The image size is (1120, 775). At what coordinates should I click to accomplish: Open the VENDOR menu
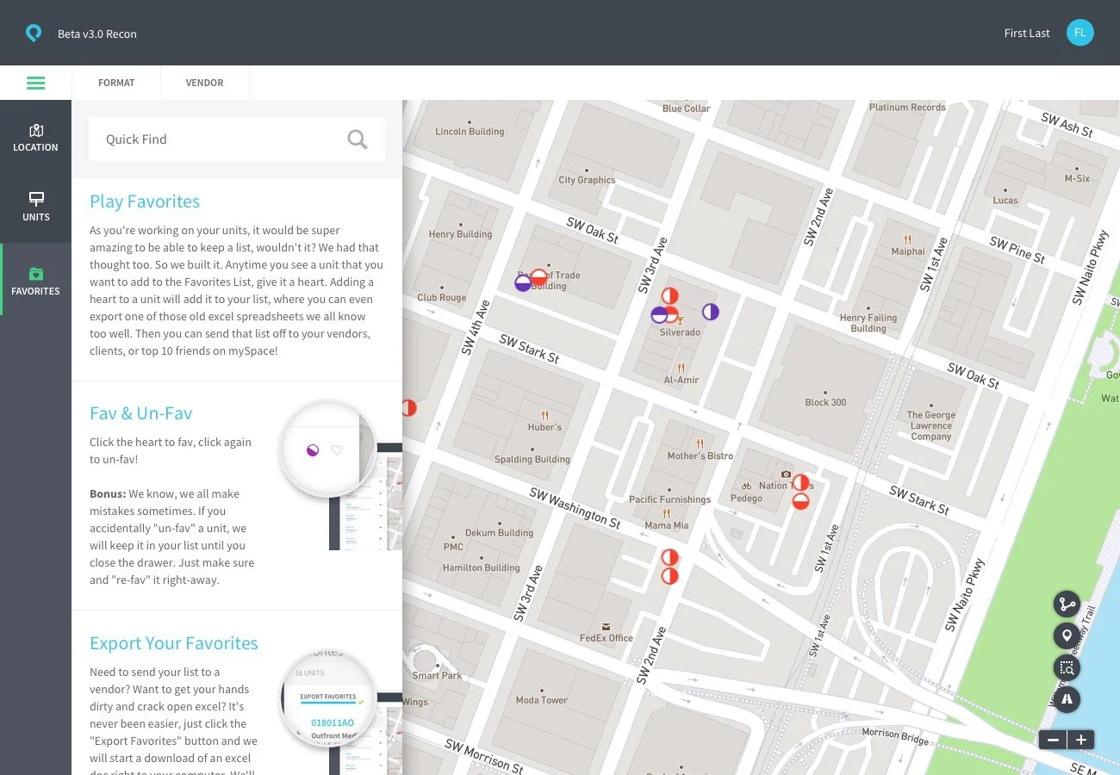coord(205,84)
